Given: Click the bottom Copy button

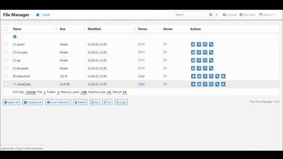Looking at the screenshot, I should pos(121,102).
